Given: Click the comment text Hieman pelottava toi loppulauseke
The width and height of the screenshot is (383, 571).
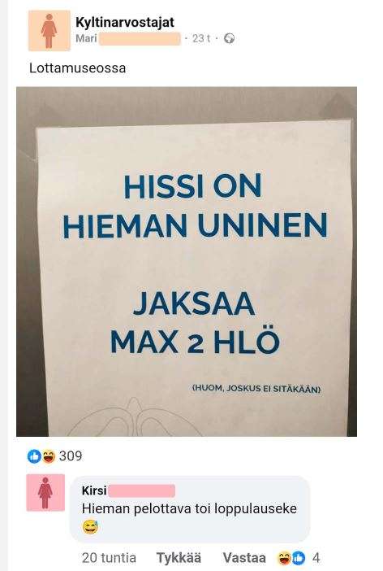Looking at the screenshot, I should point(189,508).
